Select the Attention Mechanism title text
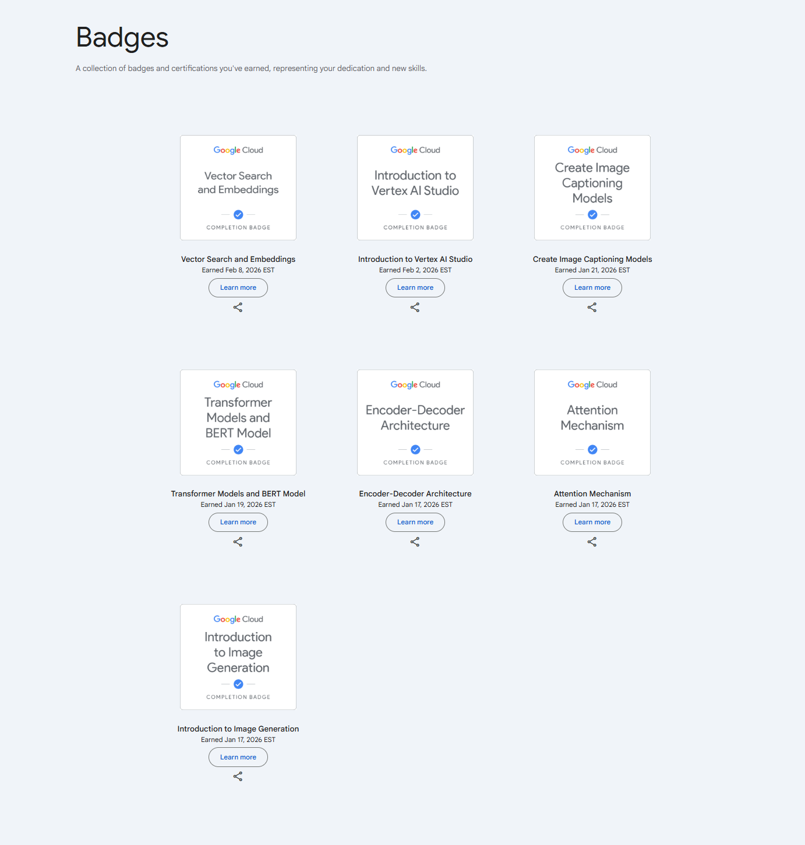Image resolution: width=805 pixels, height=845 pixels. pos(592,493)
